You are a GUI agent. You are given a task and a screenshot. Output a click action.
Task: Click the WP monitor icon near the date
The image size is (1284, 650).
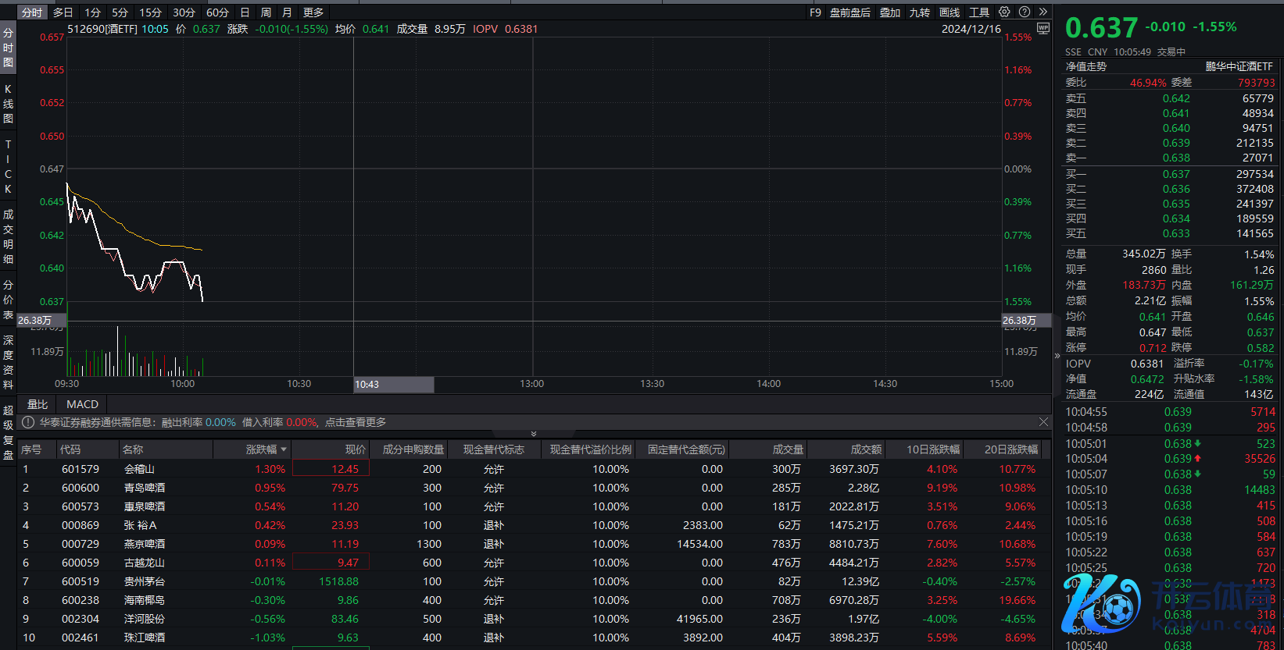coord(1043,28)
